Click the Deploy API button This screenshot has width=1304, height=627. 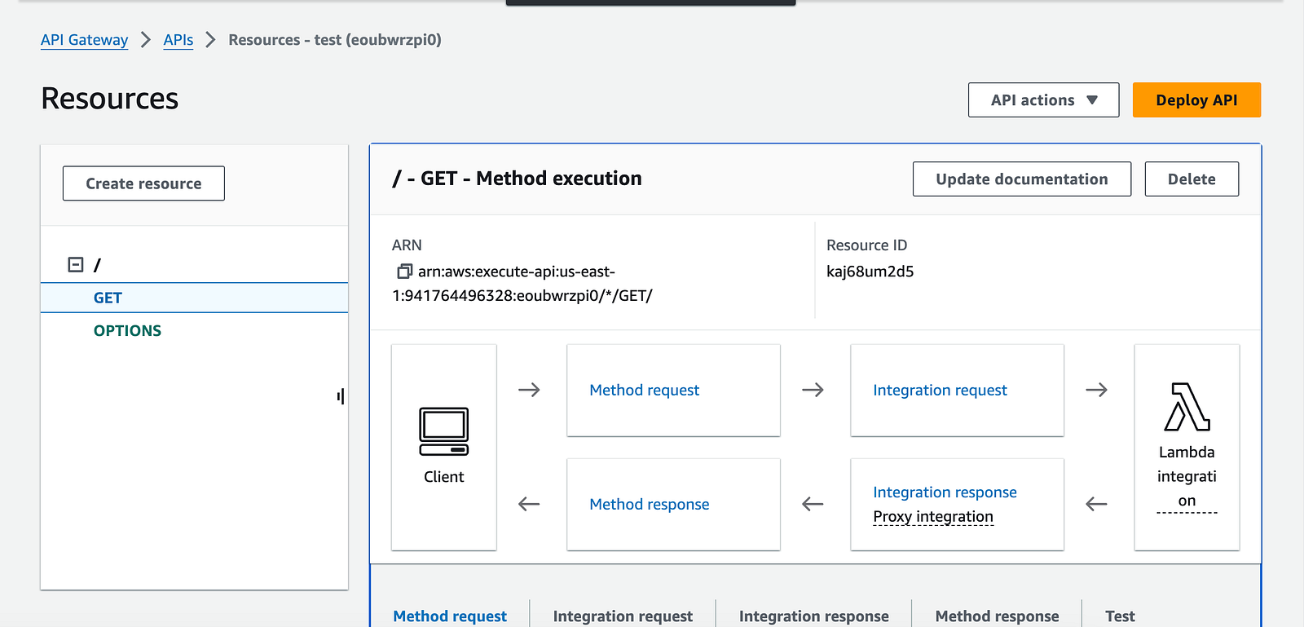click(1196, 100)
